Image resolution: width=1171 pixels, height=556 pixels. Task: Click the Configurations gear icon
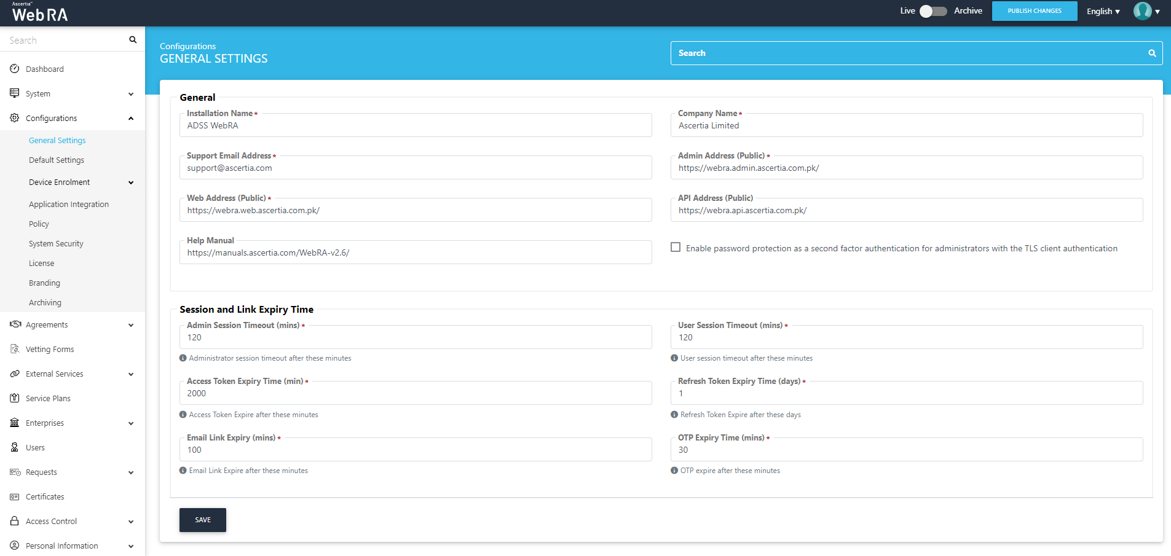tap(15, 118)
